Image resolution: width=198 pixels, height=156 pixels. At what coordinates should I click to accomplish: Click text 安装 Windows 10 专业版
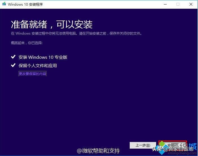(43, 57)
